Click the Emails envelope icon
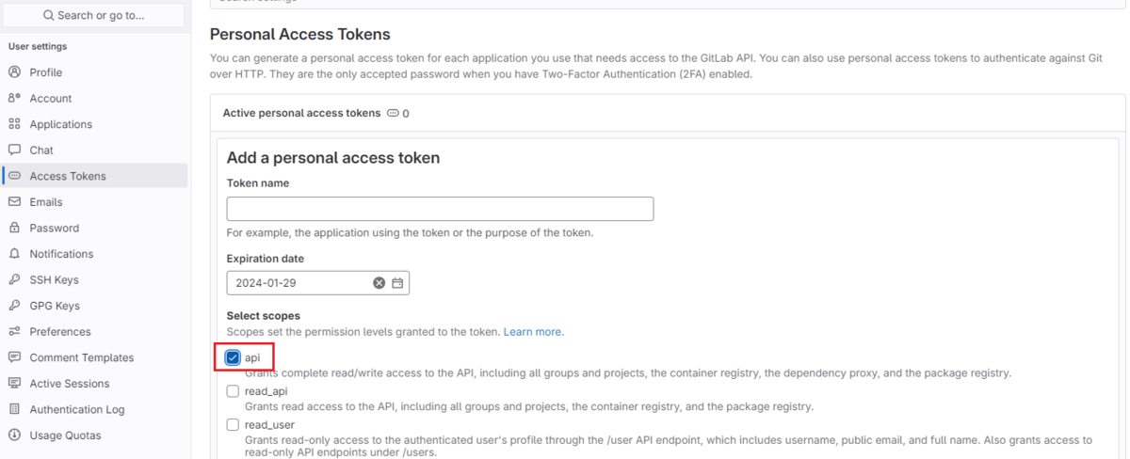 [x=14, y=202]
